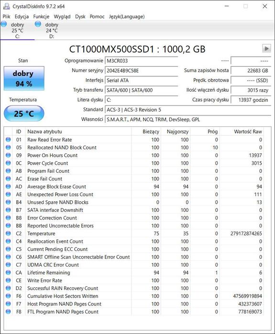275x334 pixels.
Task: Click the Nazwa atrybutu column header
Action: (78, 131)
